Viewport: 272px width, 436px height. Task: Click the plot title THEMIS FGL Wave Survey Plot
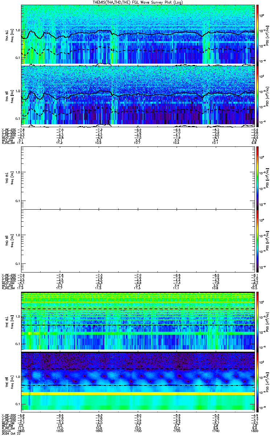click(x=138, y=2)
